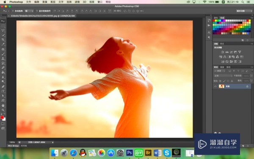Open the layer filter type dropdown
This screenshot has height=159, width=254.
click(220, 71)
